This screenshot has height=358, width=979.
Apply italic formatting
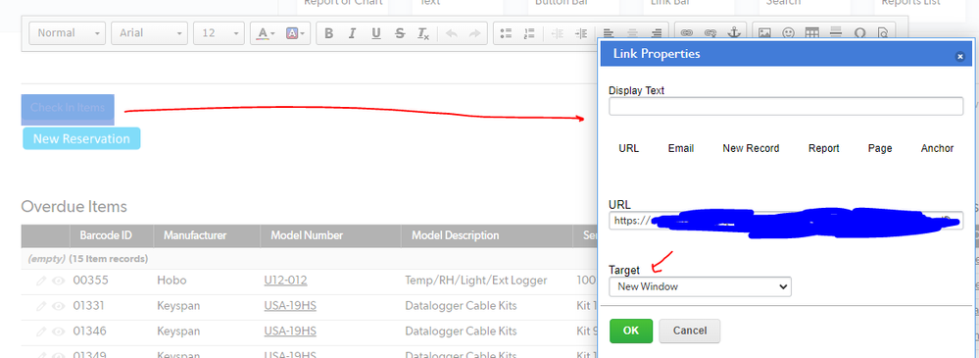352,33
